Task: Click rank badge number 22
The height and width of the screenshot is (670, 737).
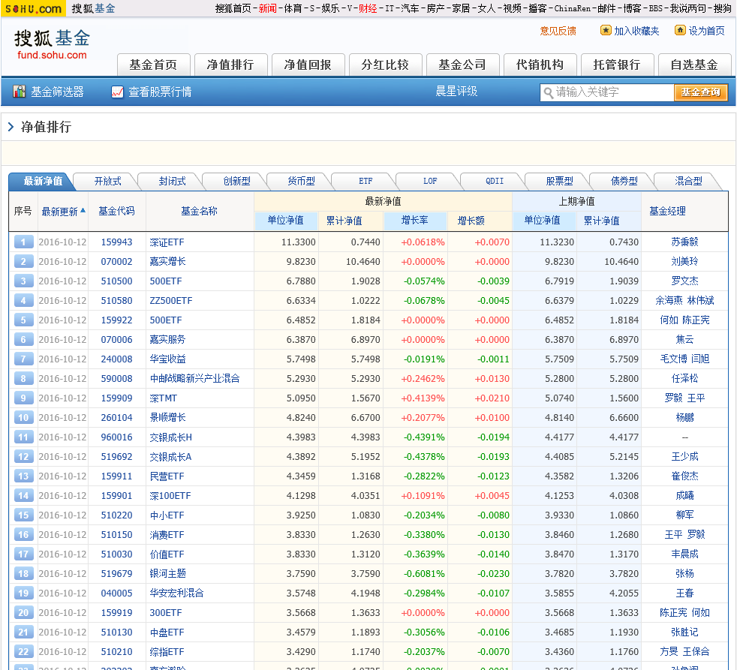Action: click(23, 652)
